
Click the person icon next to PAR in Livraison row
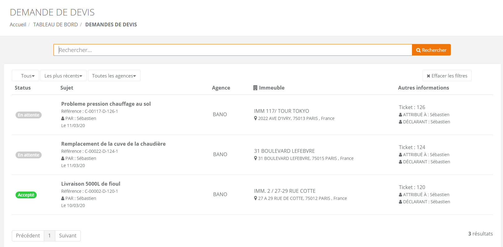[63, 198]
